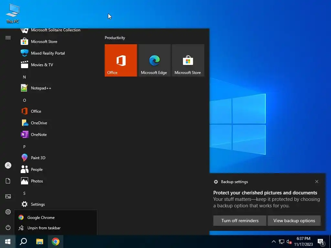Click the Backup settings notification title
331x248 pixels.
point(234,182)
